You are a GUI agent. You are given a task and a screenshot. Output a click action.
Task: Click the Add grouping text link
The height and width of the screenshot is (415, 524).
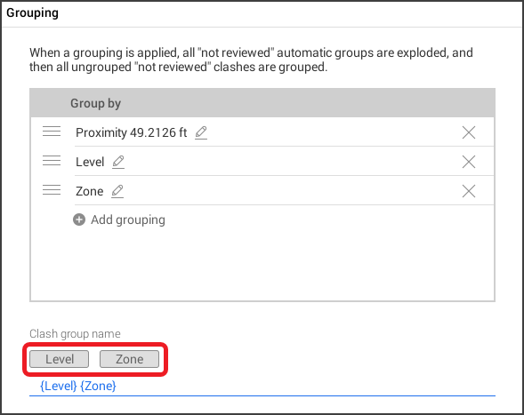point(128,220)
